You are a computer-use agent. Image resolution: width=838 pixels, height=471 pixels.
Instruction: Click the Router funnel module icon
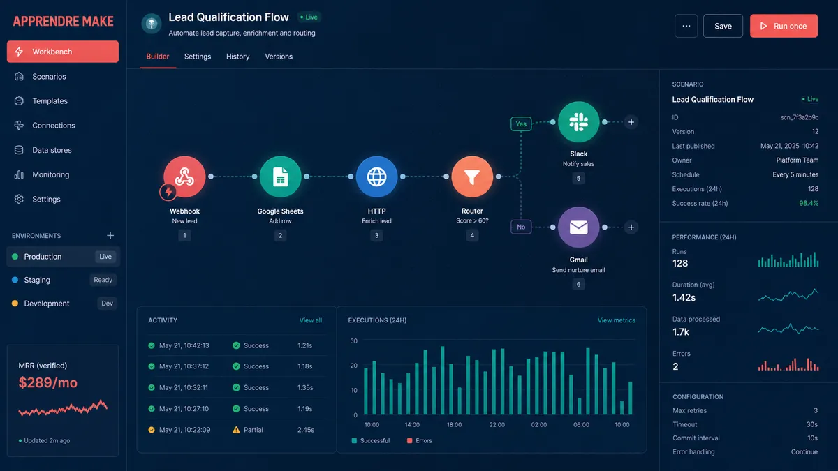(x=472, y=177)
